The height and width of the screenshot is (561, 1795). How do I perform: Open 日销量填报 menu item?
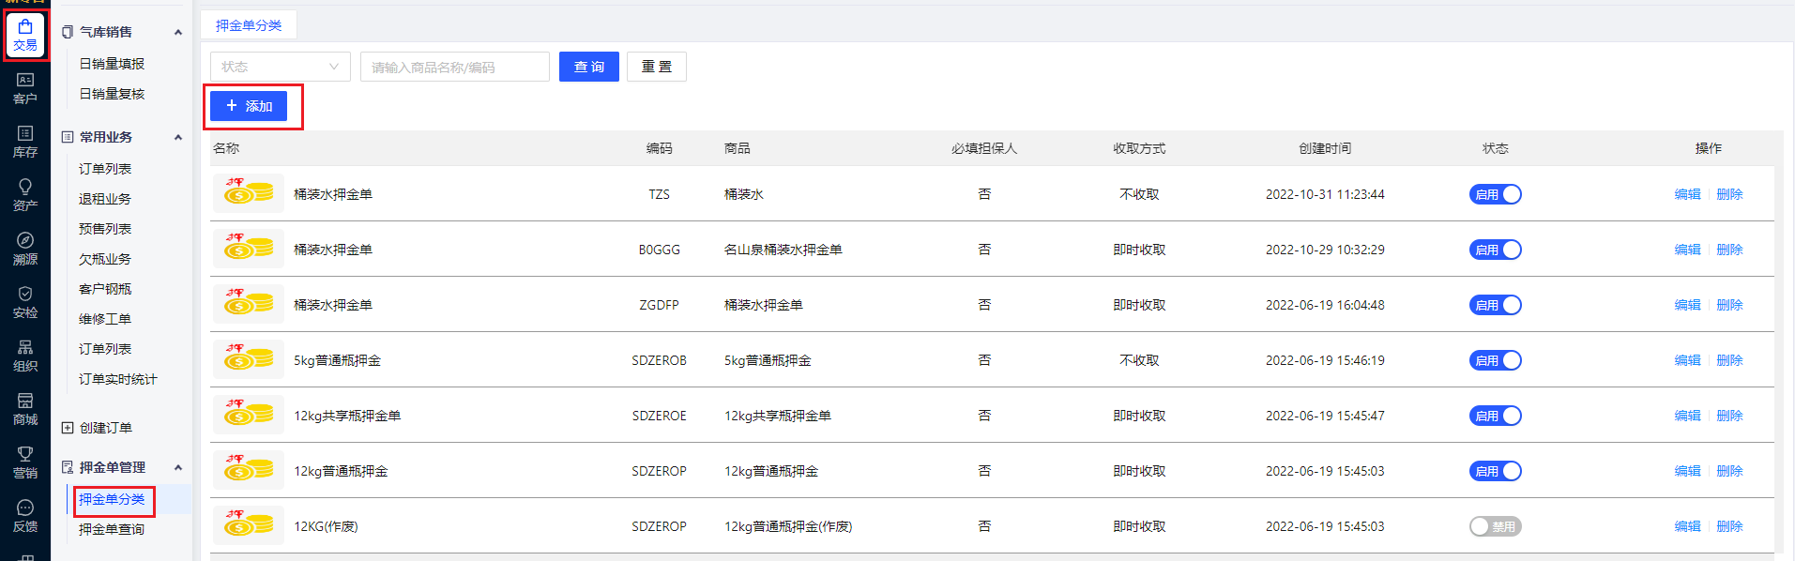(x=112, y=64)
